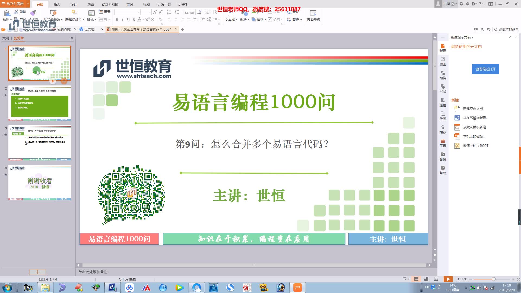Switch to the 插入 ribbon tab
The width and height of the screenshot is (521, 293).
(x=56, y=4)
